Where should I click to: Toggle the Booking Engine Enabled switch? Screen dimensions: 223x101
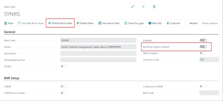click(x=203, y=47)
